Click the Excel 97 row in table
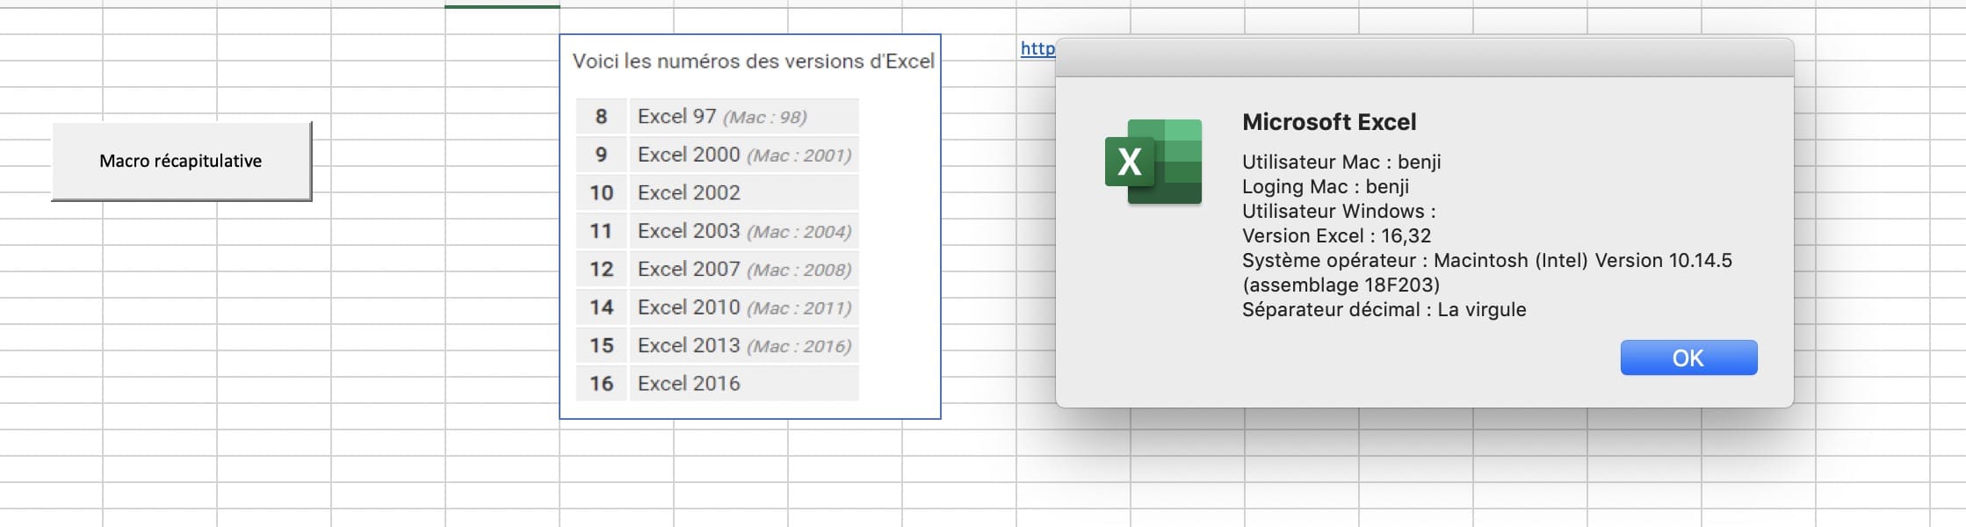The width and height of the screenshot is (1966, 527). click(721, 117)
